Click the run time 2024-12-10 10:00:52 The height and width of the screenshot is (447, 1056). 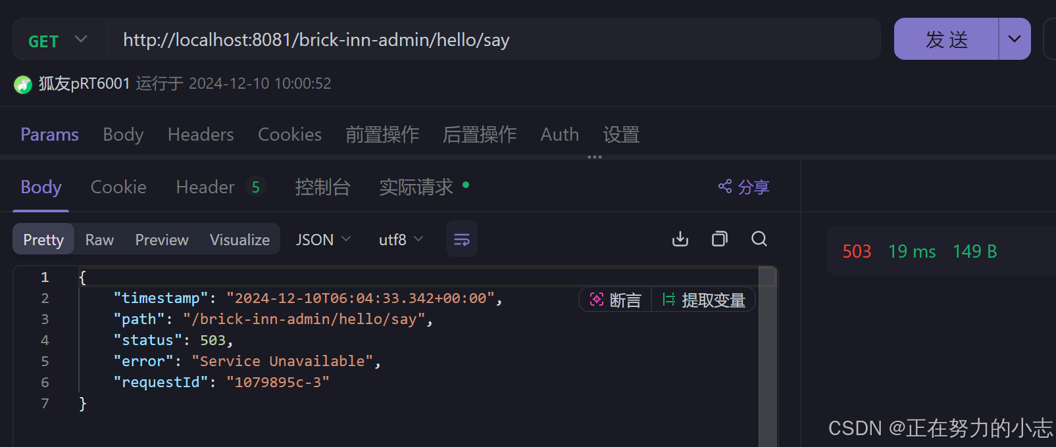[x=260, y=83]
